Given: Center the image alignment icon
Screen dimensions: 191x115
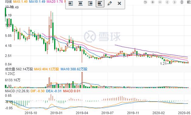Looking at the screenshot, I should [x=80, y=3].
